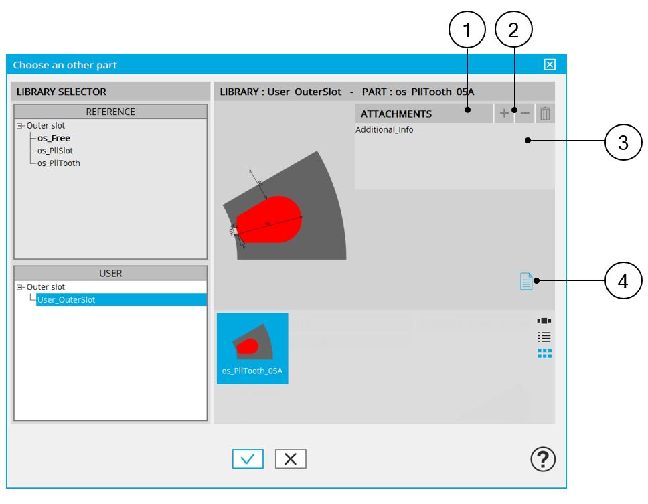Switch to list view mode icon
648x504 pixels.
544,337
